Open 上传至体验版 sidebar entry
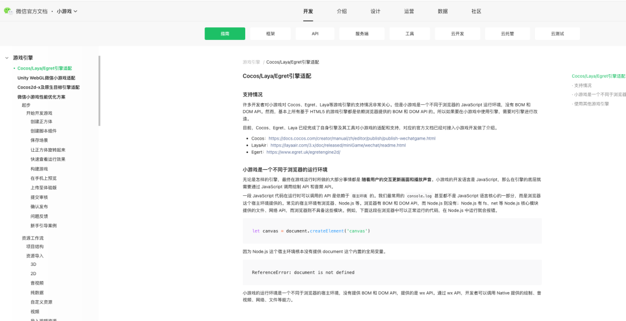 coord(43,188)
